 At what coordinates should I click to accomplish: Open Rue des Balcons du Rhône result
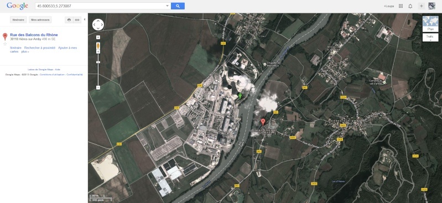tap(34, 35)
